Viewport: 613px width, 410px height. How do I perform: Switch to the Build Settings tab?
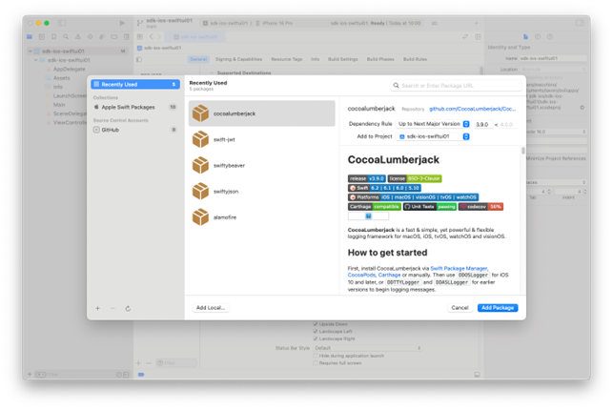click(342, 59)
